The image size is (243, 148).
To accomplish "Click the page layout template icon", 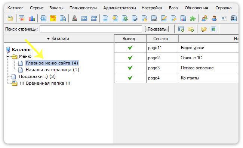I will point(213,29).
